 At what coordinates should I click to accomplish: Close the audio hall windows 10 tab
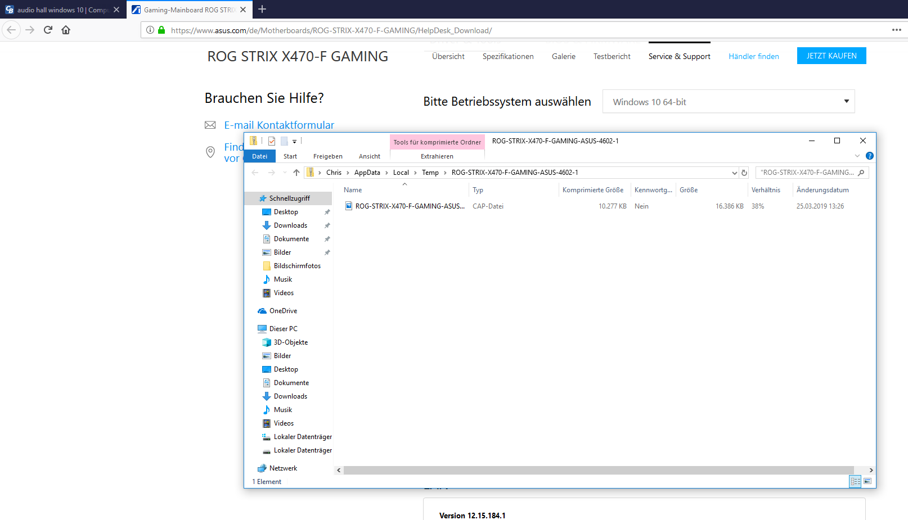point(116,10)
